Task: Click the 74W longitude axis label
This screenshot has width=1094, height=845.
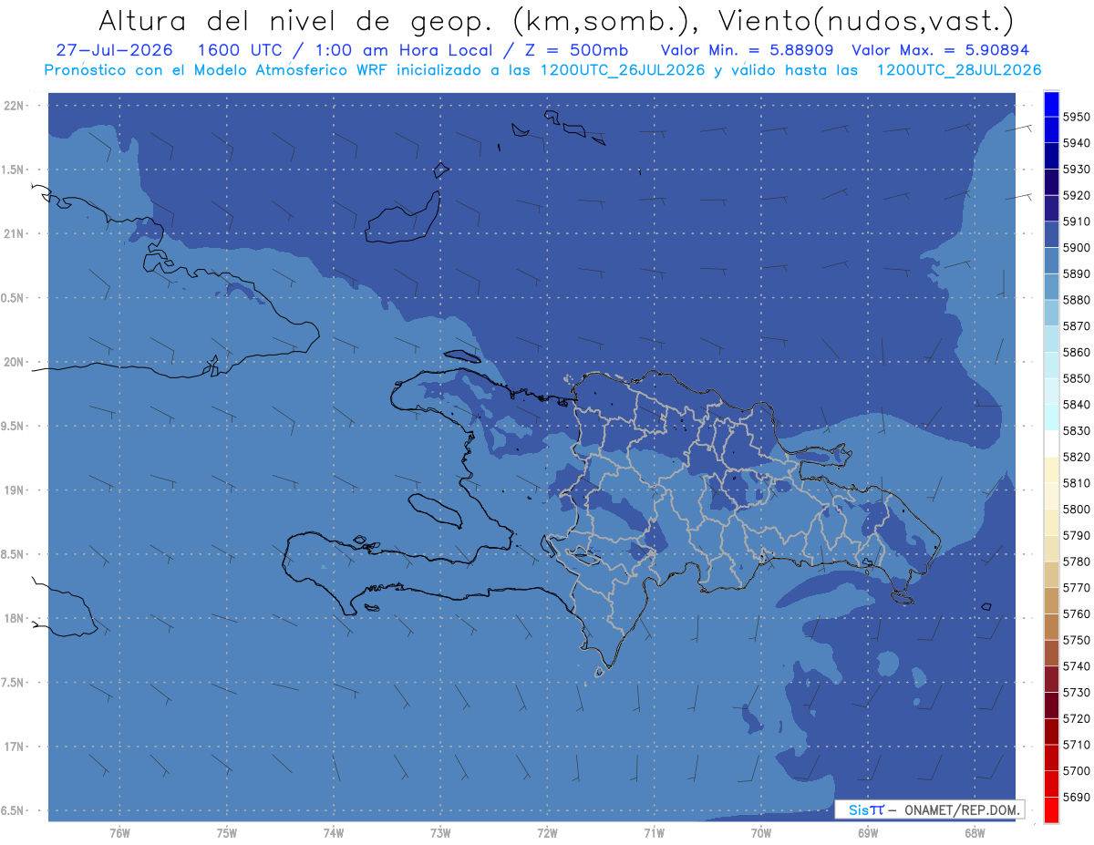Action: (334, 832)
